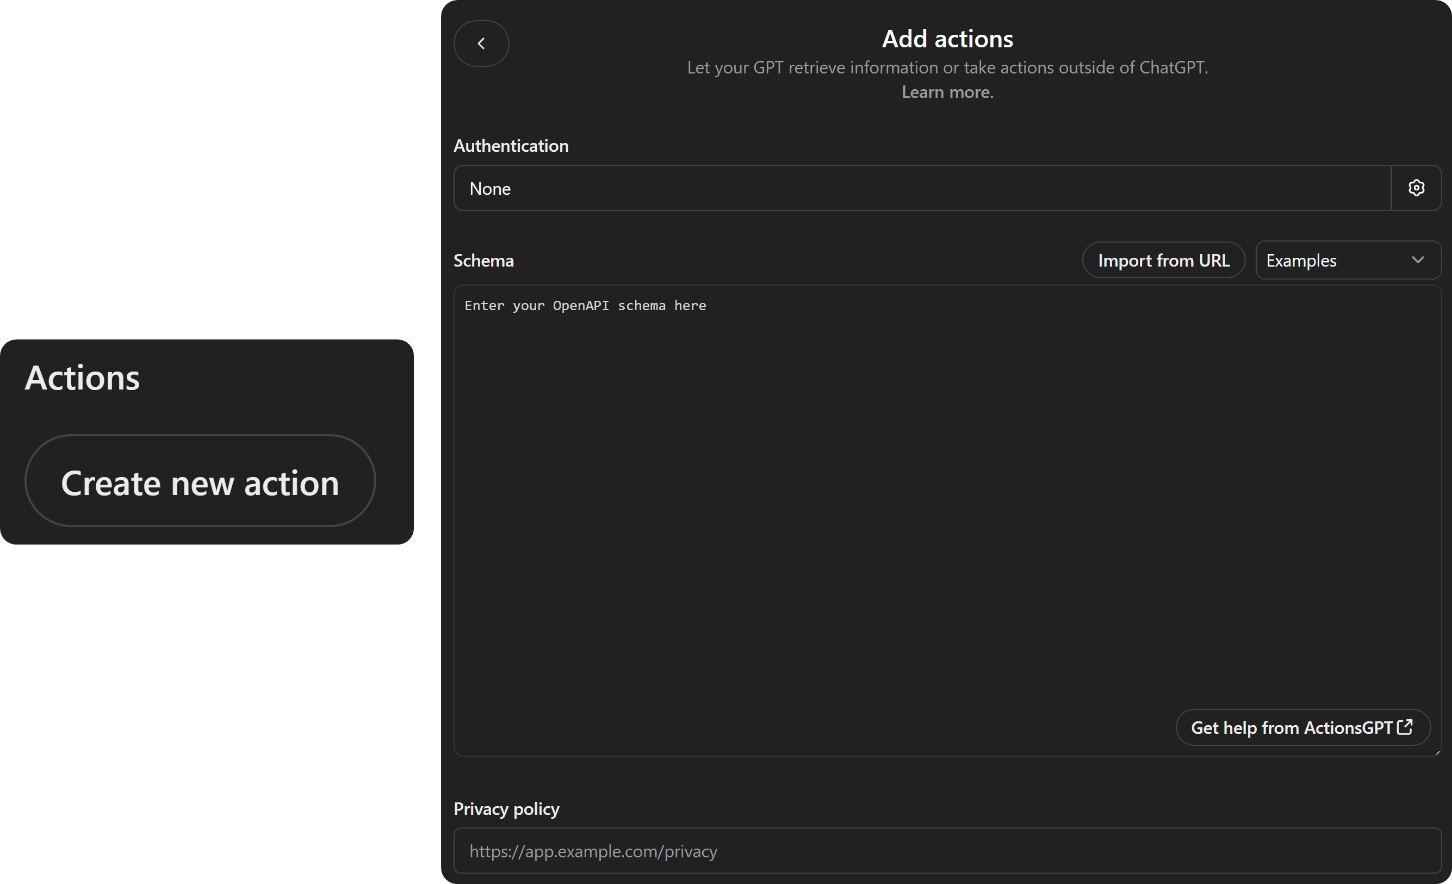Click Import from URL
1452x884 pixels.
tap(1163, 260)
